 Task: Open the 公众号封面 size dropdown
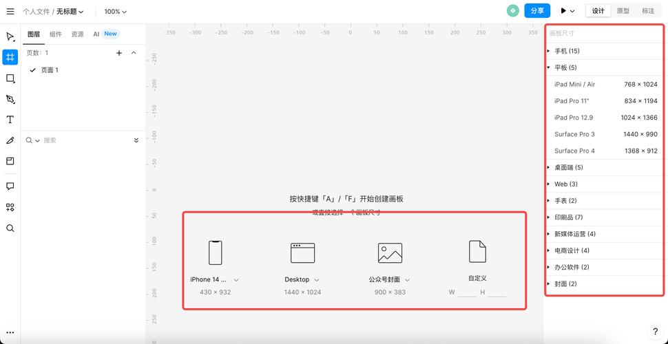click(x=407, y=280)
